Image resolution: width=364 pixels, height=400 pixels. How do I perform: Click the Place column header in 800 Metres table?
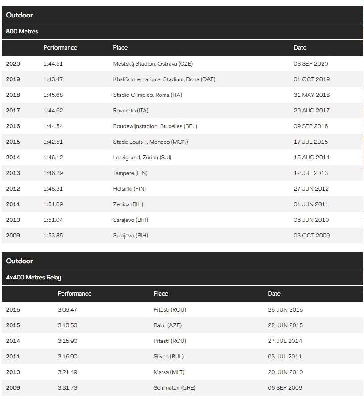[120, 48]
